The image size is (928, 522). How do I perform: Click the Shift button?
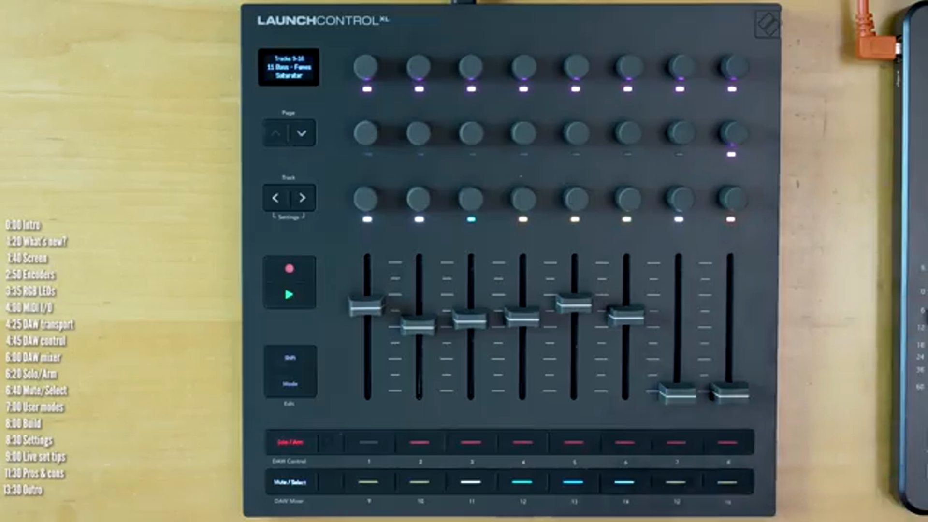pos(290,358)
